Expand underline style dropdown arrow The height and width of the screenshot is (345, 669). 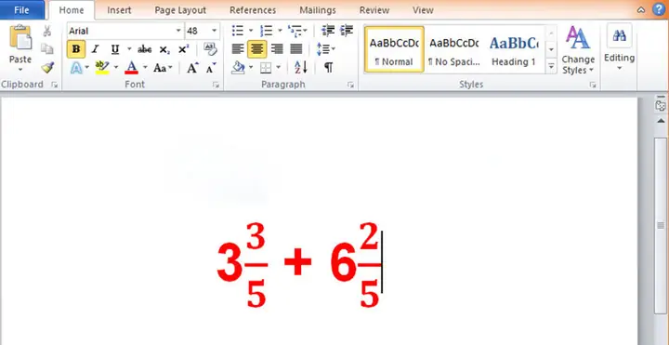point(129,49)
